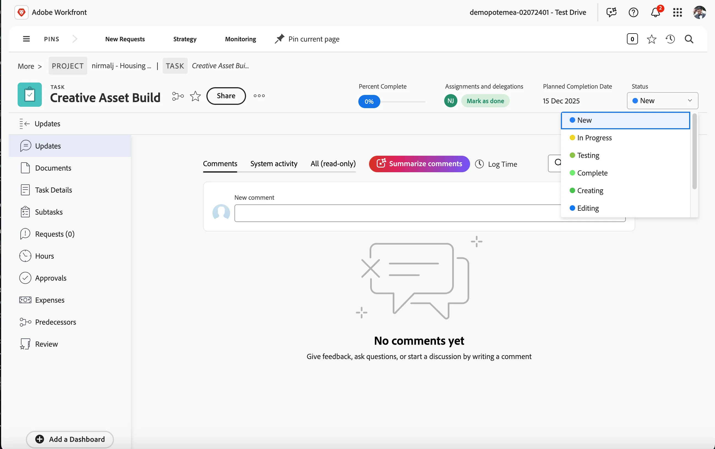Click Mark as done button
Screen dimensions: 715x449
pyautogui.click(x=485, y=101)
